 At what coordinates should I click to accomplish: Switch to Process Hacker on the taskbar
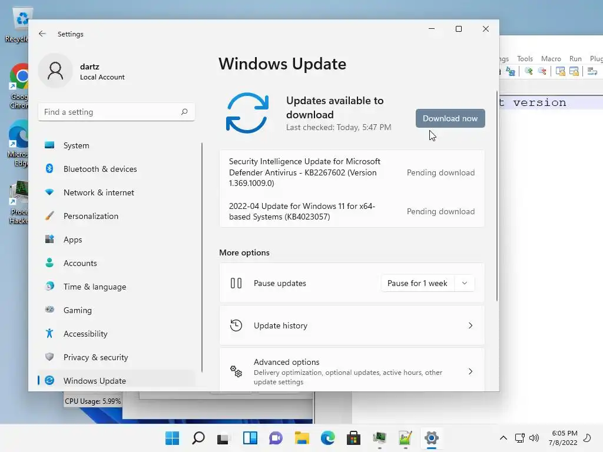380,438
